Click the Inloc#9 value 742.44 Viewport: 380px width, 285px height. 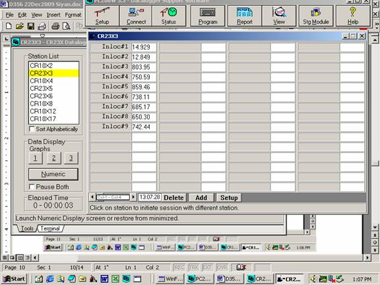[x=144, y=127]
